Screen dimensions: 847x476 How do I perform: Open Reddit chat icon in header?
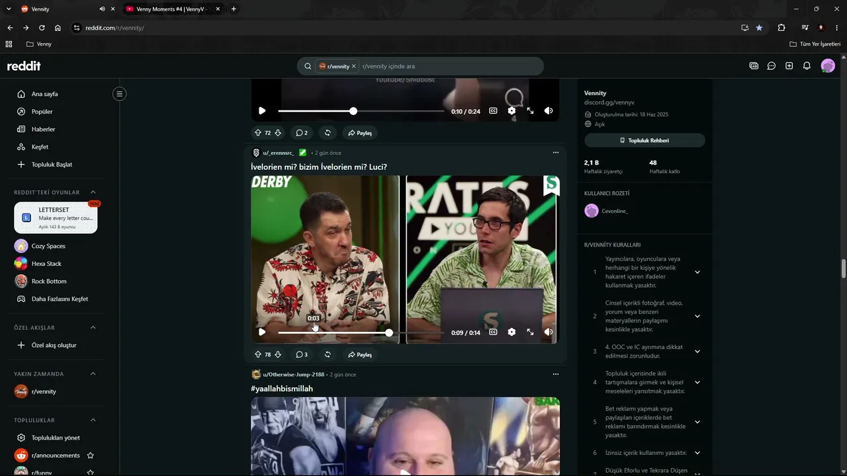[772, 66]
